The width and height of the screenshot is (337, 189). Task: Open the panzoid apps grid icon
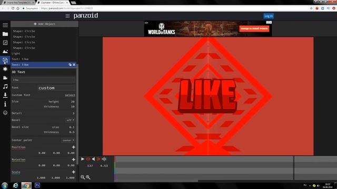pos(67,16)
